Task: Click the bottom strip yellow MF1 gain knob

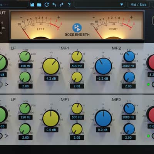Action: click(51, 118)
